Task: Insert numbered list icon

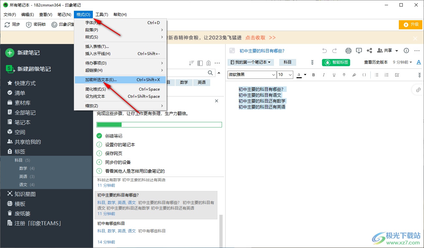Action: tap(387, 75)
